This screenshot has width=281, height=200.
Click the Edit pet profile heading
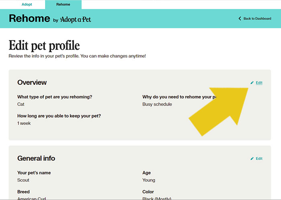pyautogui.click(x=44, y=45)
